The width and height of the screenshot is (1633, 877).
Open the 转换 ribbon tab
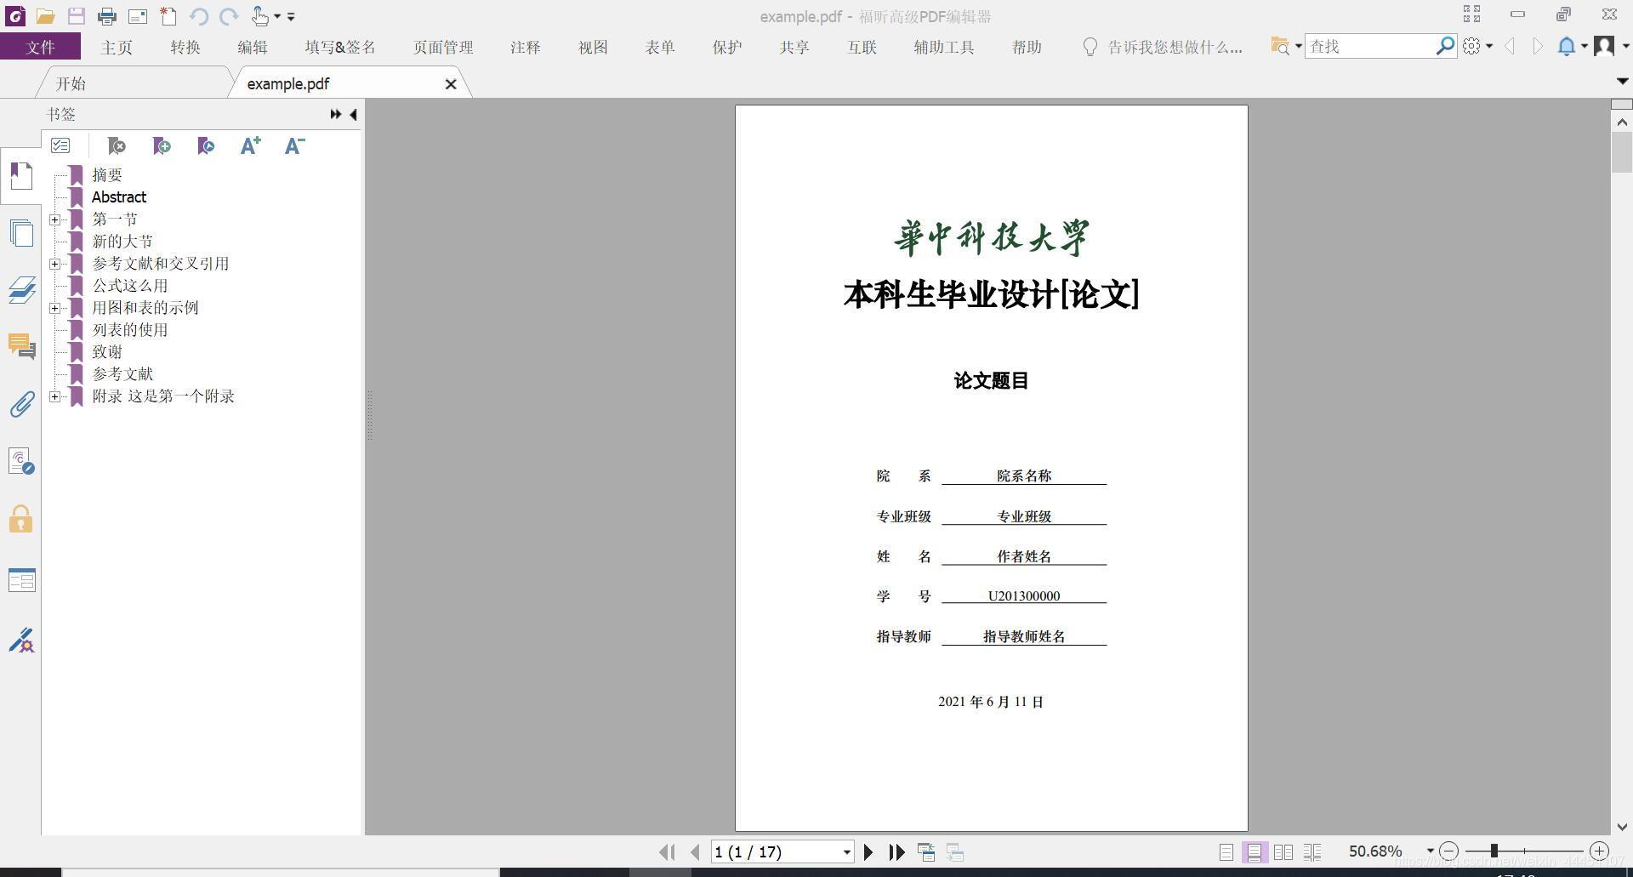pyautogui.click(x=185, y=47)
